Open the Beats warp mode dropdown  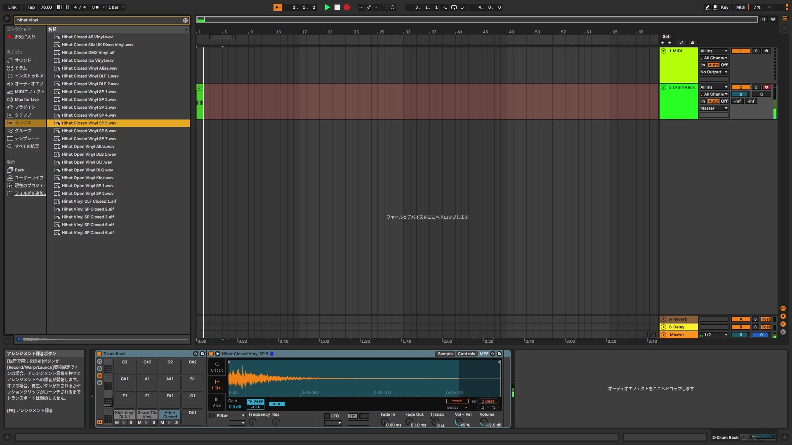coord(457,407)
